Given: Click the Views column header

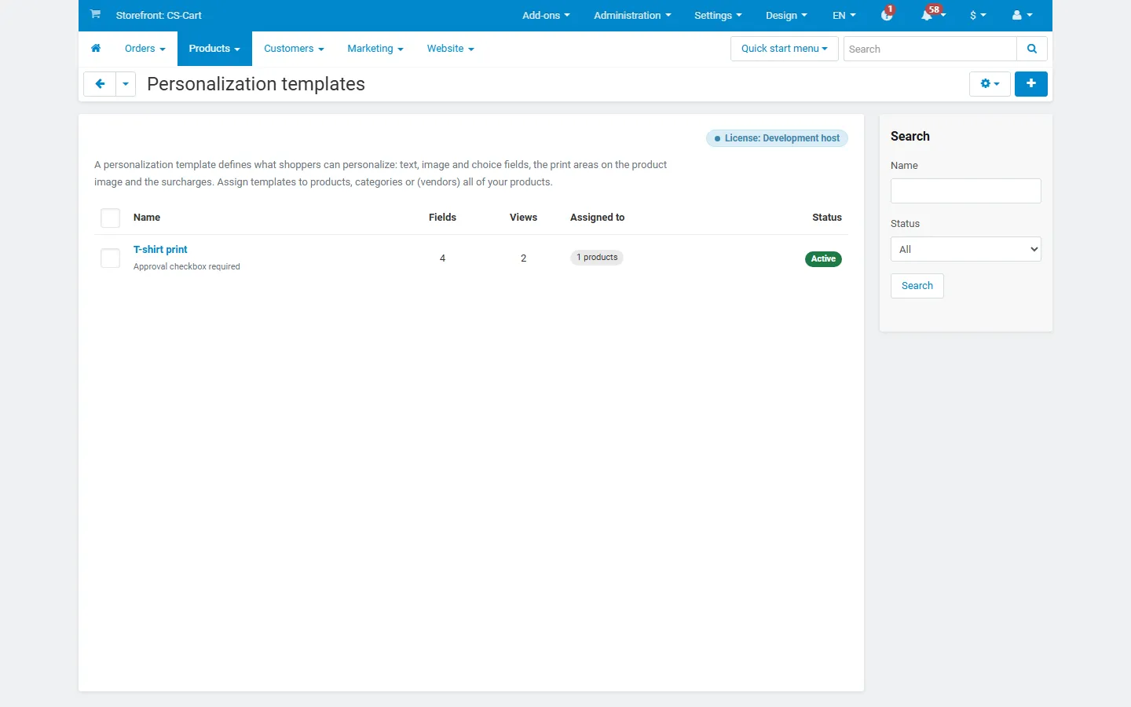Looking at the screenshot, I should [523, 218].
